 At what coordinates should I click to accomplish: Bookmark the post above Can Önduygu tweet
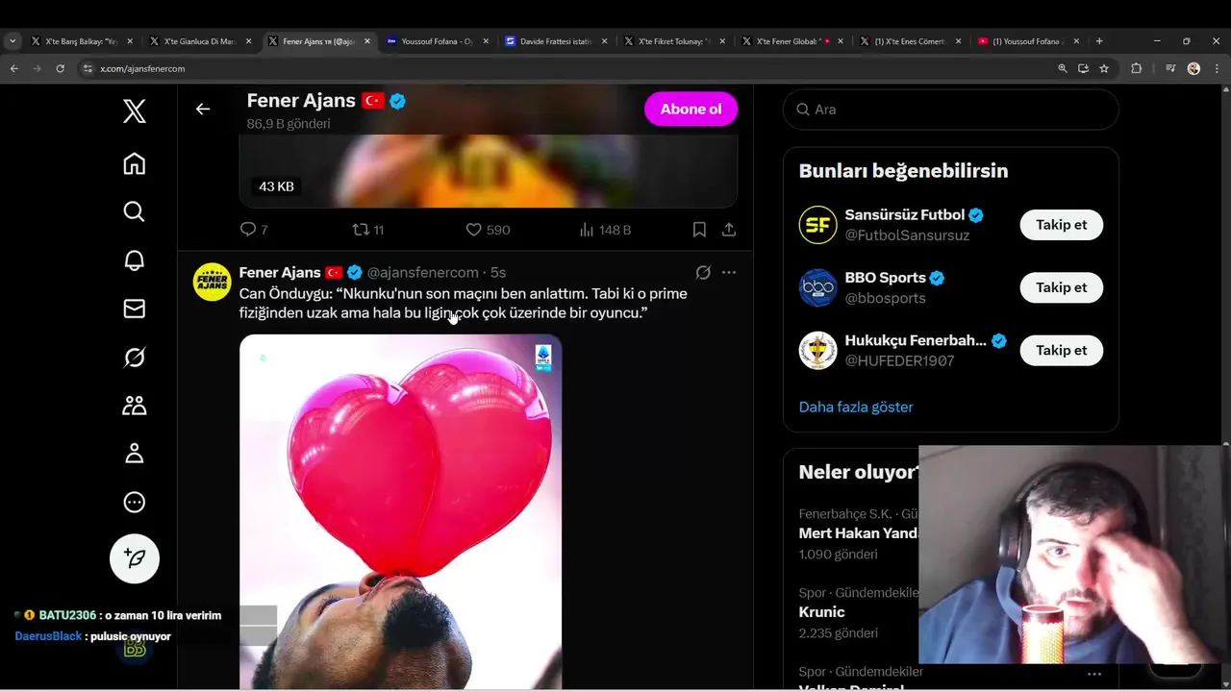coord(699,230)
